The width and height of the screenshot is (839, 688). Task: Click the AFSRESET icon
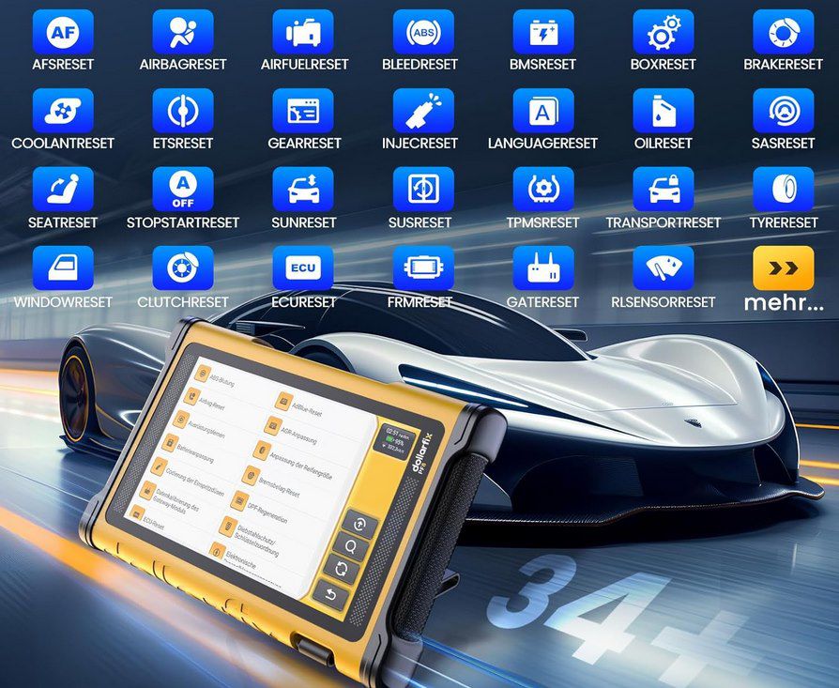coord(63,33)
